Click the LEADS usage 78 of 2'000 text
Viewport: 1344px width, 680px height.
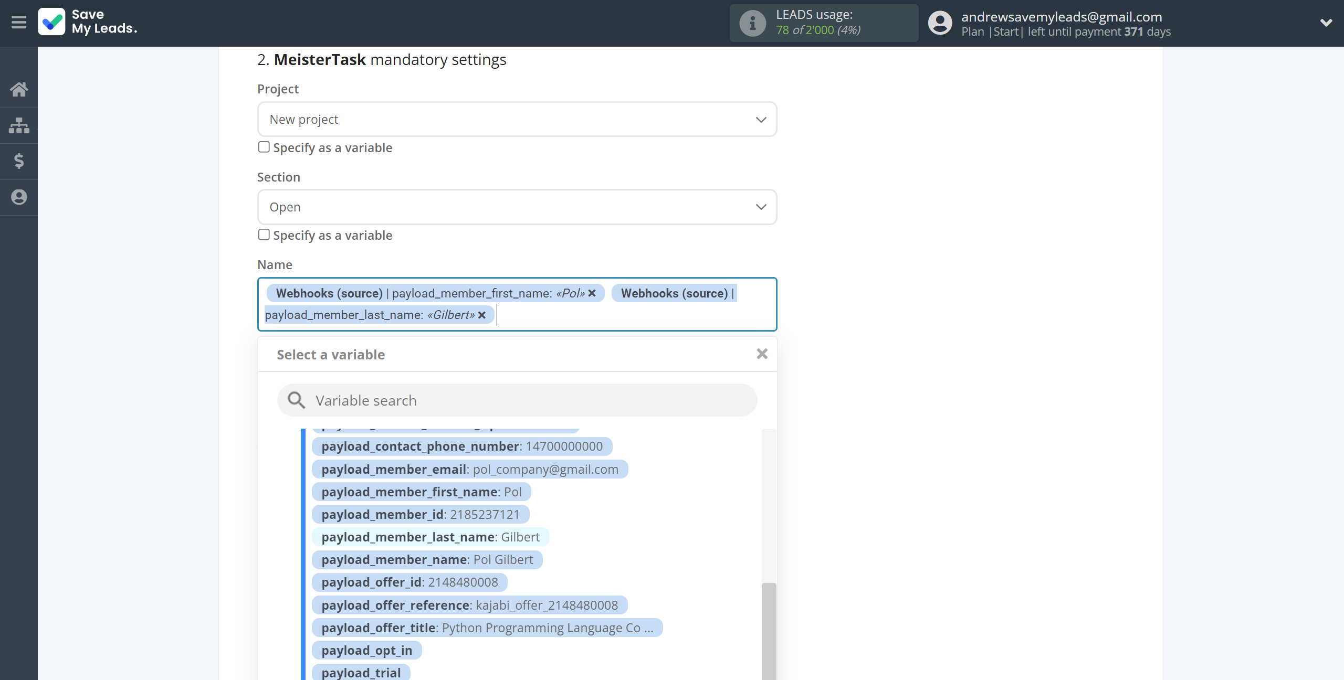(x=818, y=30)
